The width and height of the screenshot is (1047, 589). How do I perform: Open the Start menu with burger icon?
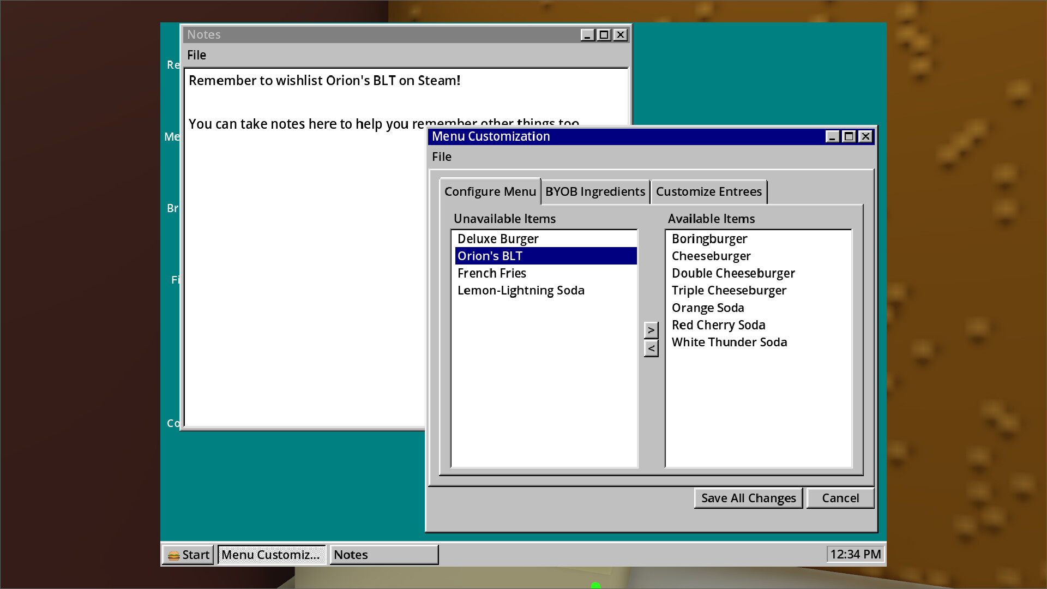(188, 555)
